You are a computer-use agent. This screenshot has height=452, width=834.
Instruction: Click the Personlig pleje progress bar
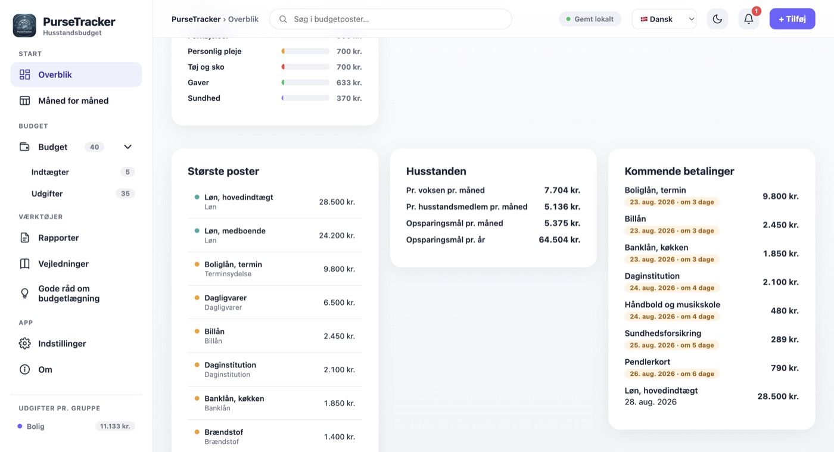pos(305,51)
